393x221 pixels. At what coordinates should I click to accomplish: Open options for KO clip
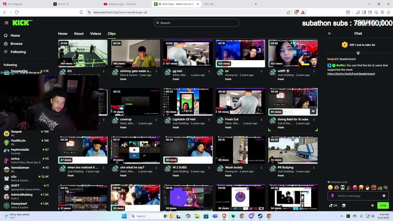pos(104,71)
